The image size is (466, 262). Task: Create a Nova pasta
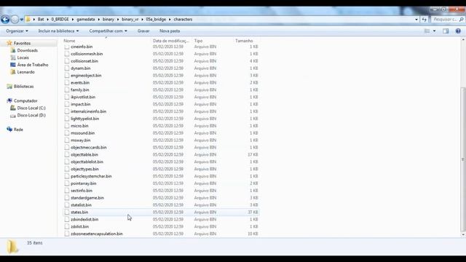pos(170,31)
